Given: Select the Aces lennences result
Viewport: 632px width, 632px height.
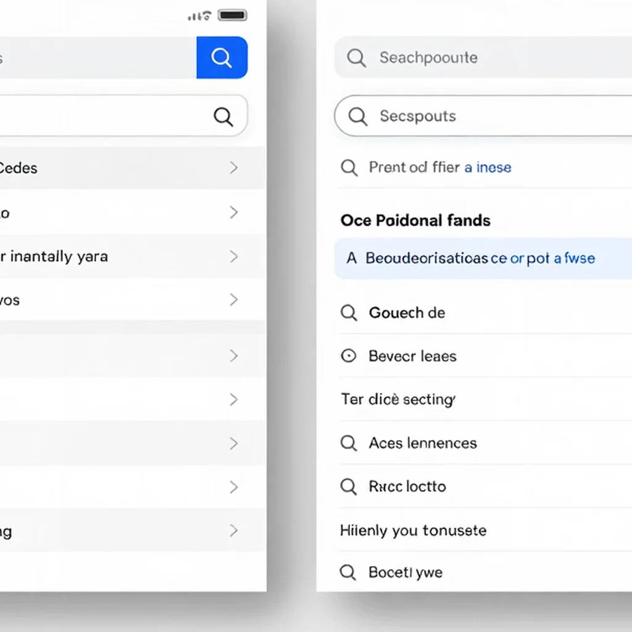Looking at the screenshot, I should coord(423,443).
